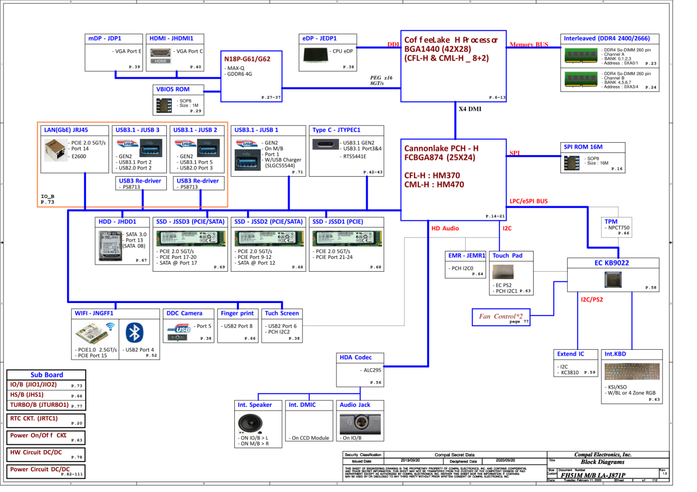Screen dimensions: 697x492
Task: Click the blue USB port image in JUSB 3
Action: 151,148
